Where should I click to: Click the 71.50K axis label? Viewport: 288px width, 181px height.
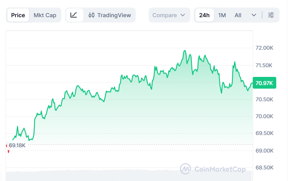pyautogui.click(x=264, y=65)
